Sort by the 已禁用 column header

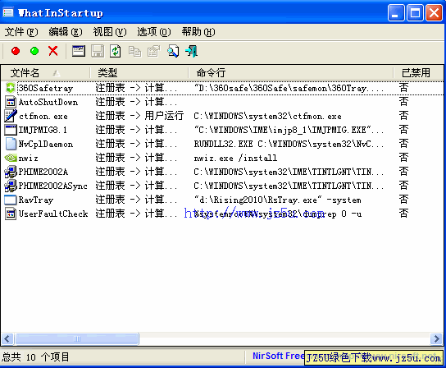[418, 72]
